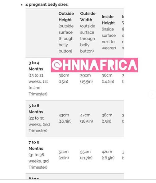Click the 39cm (15.5in) outside width cell
Viewport: 156px width, 183px height.
point(86,78)
